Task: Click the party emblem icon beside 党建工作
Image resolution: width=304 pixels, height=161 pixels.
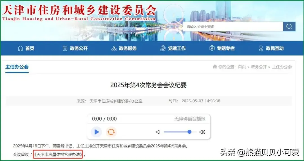Action: pyautogui.click(x=163, y=48)
